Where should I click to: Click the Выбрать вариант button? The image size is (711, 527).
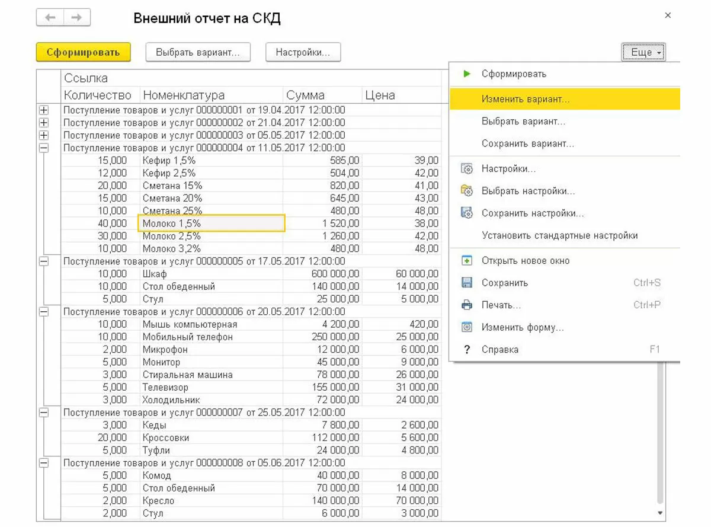coord(198,52)
